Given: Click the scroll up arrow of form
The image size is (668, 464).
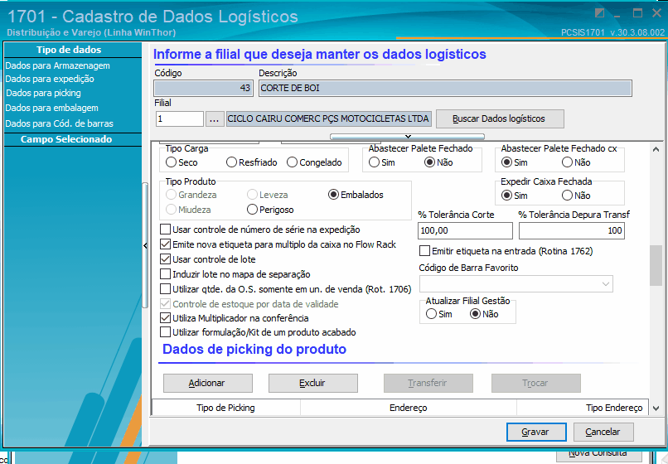Looking at the screenshot, I should click(x=656, y=149).
